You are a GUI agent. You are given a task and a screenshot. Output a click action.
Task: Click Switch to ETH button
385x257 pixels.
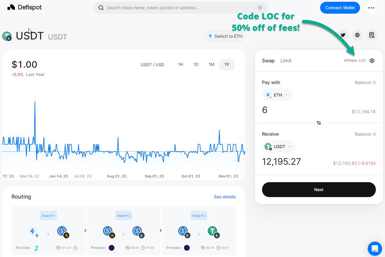(x=225, y=36)
